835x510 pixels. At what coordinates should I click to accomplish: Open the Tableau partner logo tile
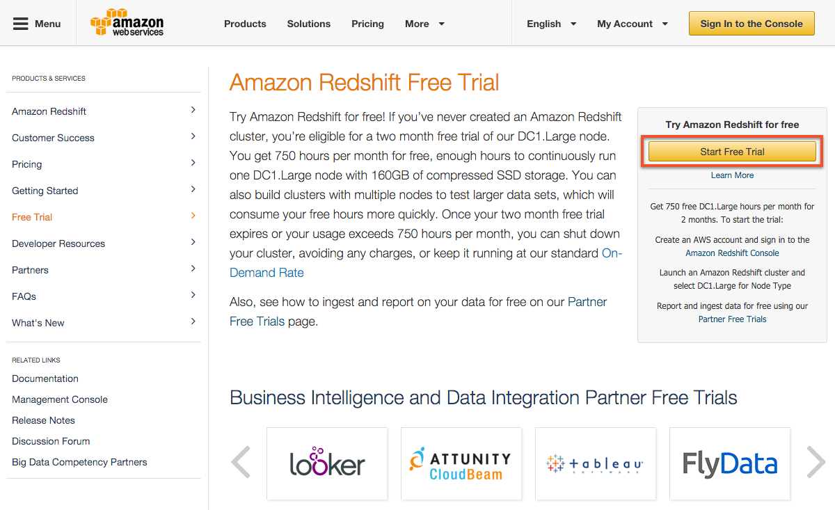(x=596, y=463)
